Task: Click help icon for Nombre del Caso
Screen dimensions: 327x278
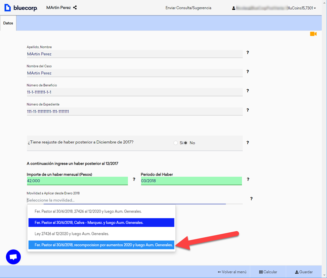Action: pyautogui.click(x=248, y=71)
